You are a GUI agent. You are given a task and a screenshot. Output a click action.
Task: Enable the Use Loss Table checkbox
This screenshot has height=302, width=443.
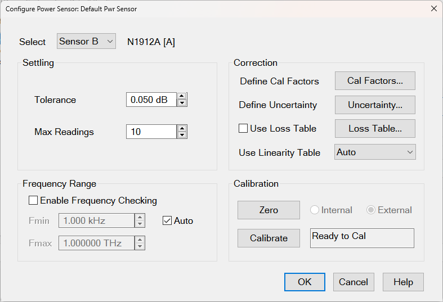(x=243, y=128)
